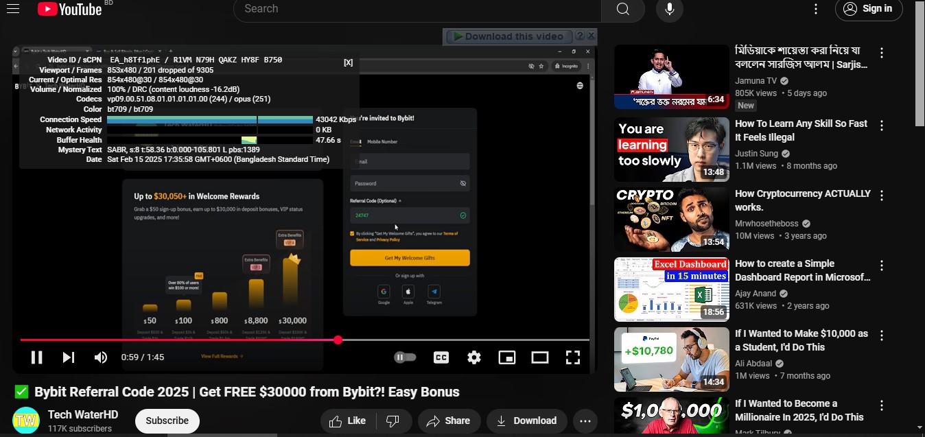925x437 pixels.
Task: Click New badge under Jamuna TV video
Action: point(746,106)
